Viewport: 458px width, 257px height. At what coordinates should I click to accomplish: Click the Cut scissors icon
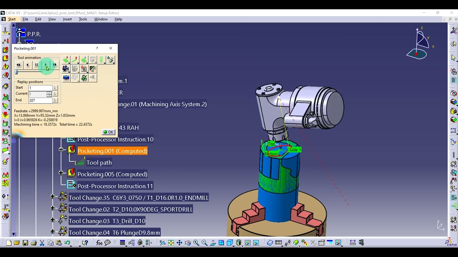pos(42,243)
